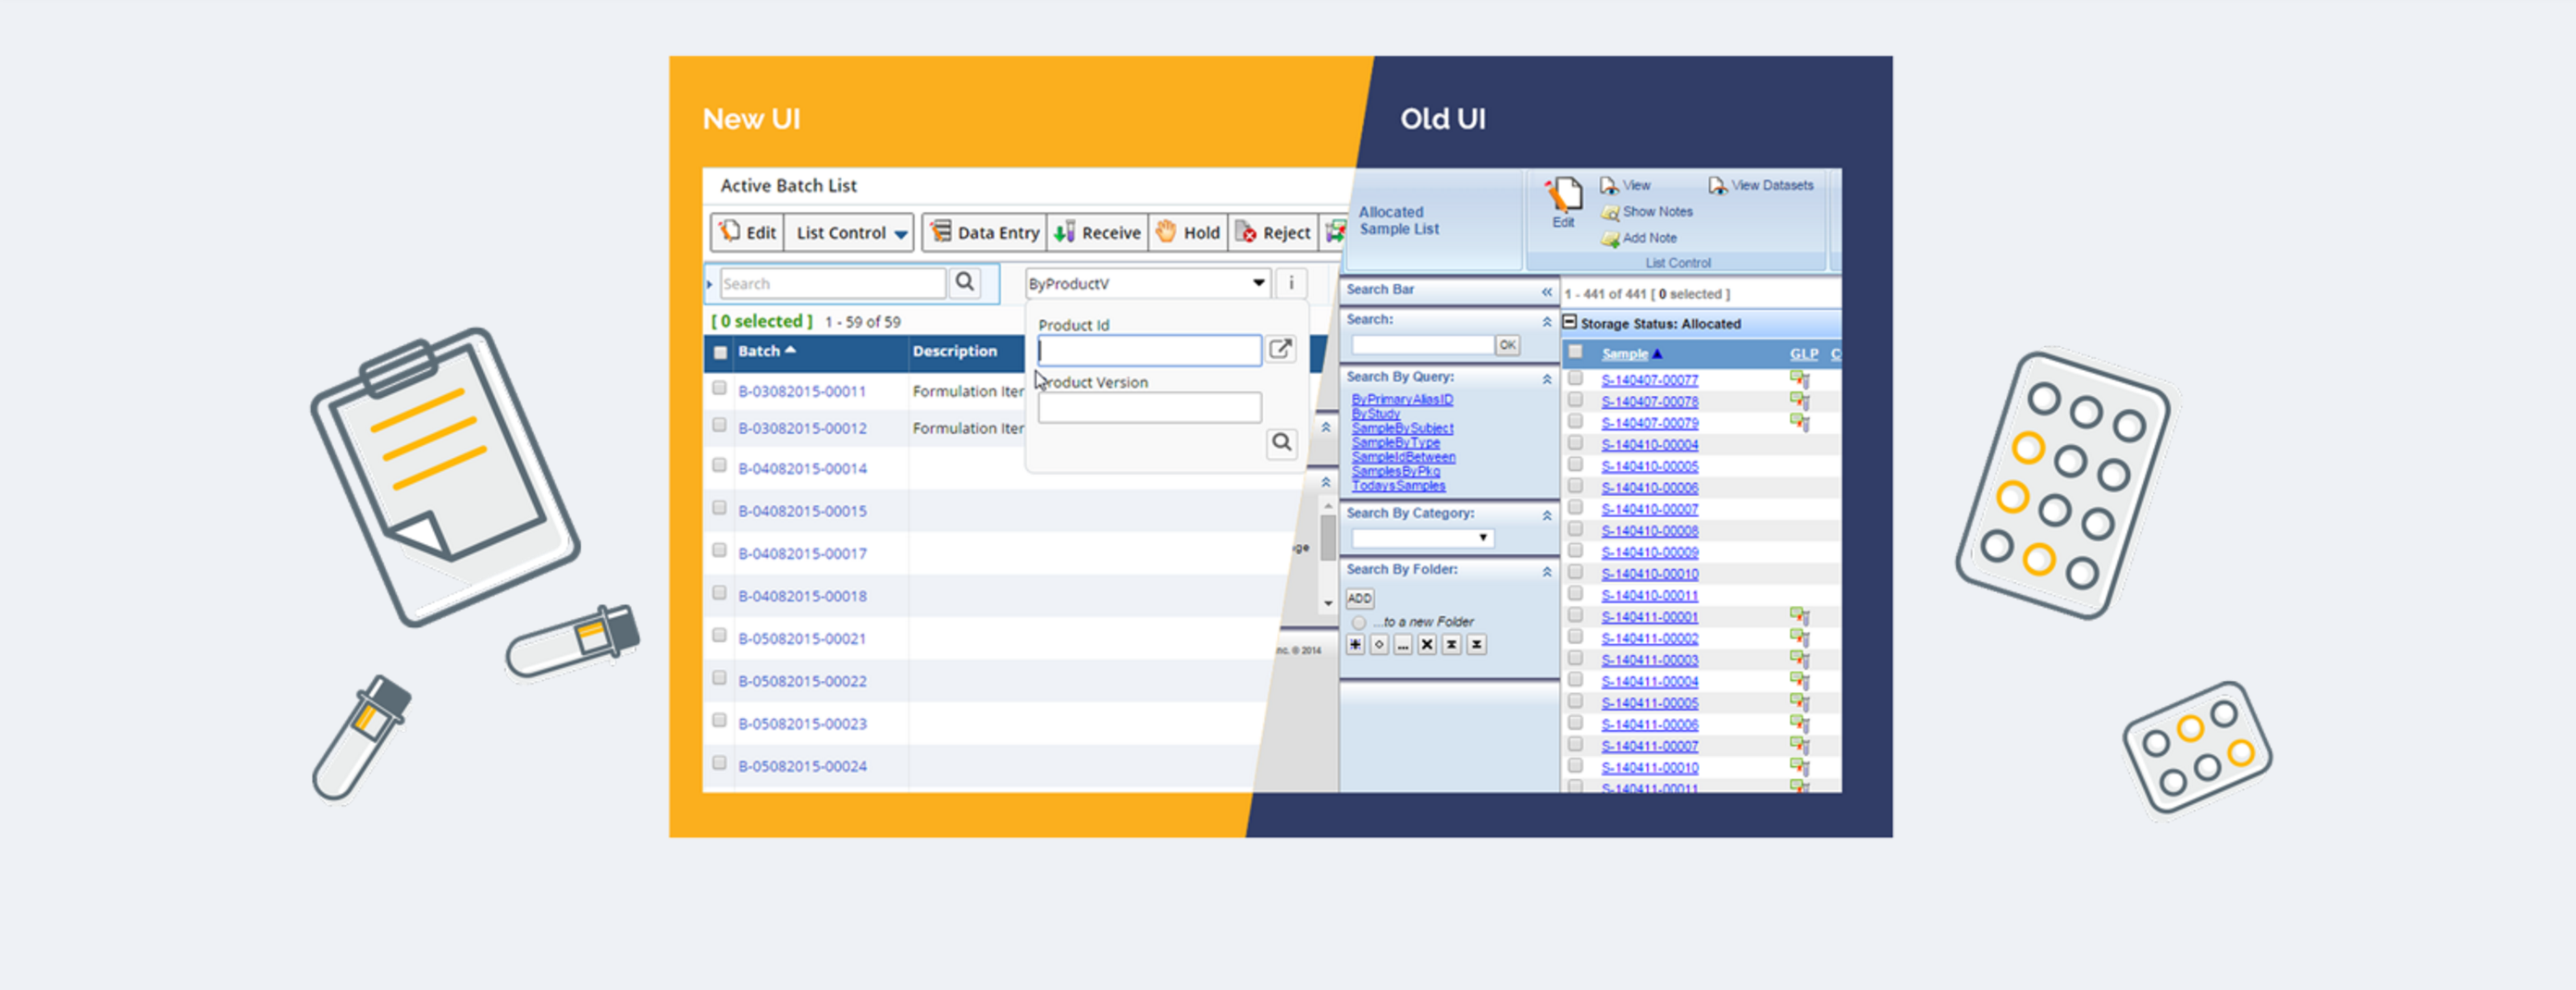2576x990 pixels.
Task: Open the Product Id lookup icon
Action: coord(1280,349)
